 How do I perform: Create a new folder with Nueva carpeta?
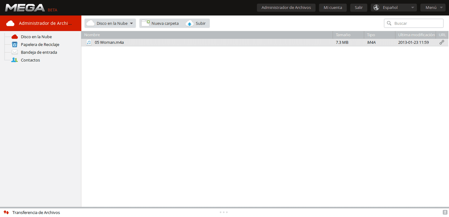click(160, 23)
